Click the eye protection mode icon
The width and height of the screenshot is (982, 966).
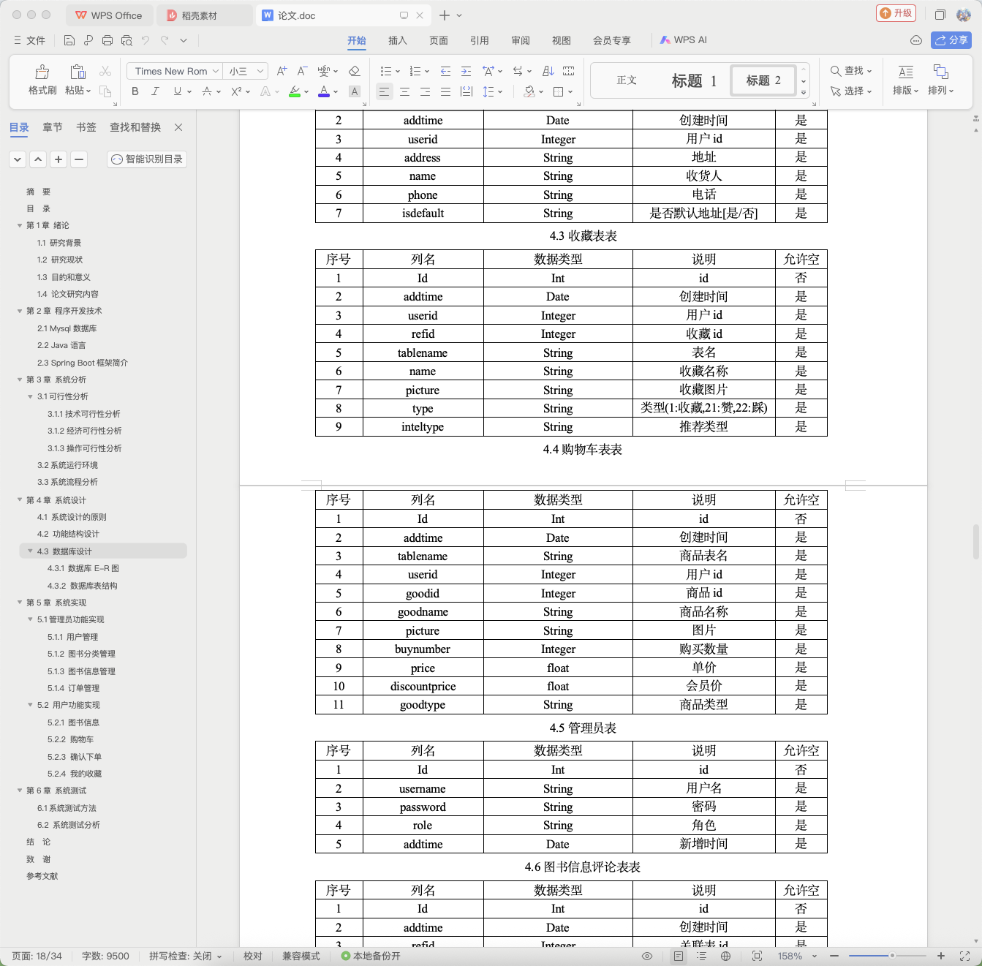point(647,956)
